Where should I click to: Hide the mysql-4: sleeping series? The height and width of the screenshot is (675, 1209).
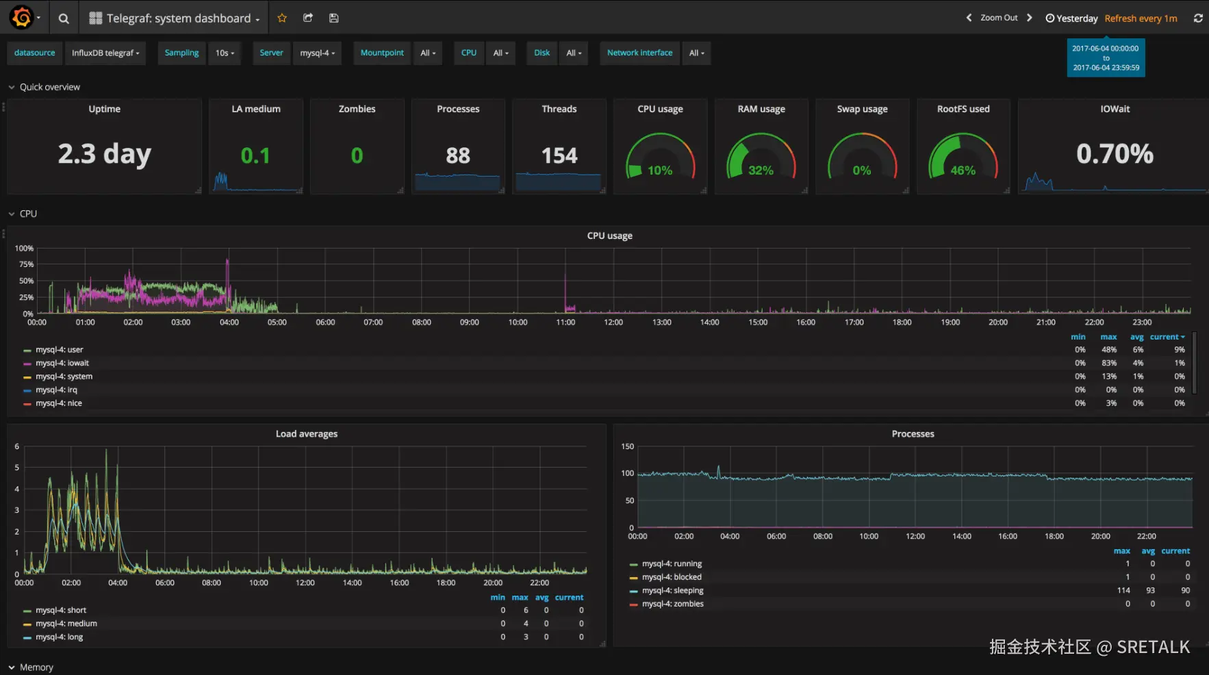pyautogui.click(x=674, y=590)
